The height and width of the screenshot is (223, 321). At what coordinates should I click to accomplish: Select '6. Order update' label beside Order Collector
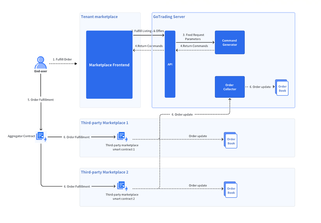click(260, 87)
